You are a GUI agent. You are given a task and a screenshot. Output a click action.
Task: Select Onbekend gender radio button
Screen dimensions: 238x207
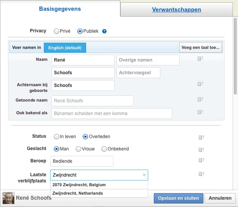pos(104,149)
